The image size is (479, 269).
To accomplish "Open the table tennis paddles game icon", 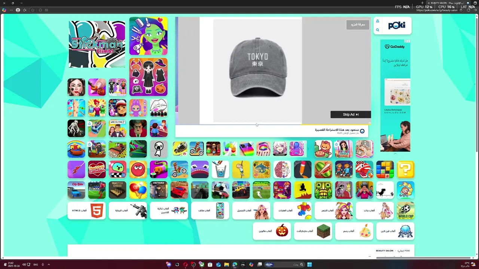I will (x=138, y=190).
